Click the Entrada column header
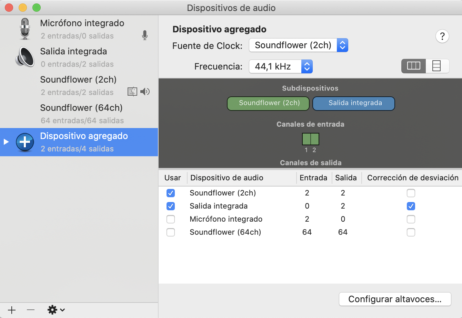This screenshot has height=318, width=462. [x=313, y=178]
